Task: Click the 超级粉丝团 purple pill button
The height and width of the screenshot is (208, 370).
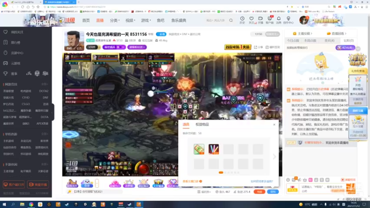Action: click(x=137, y=47)
